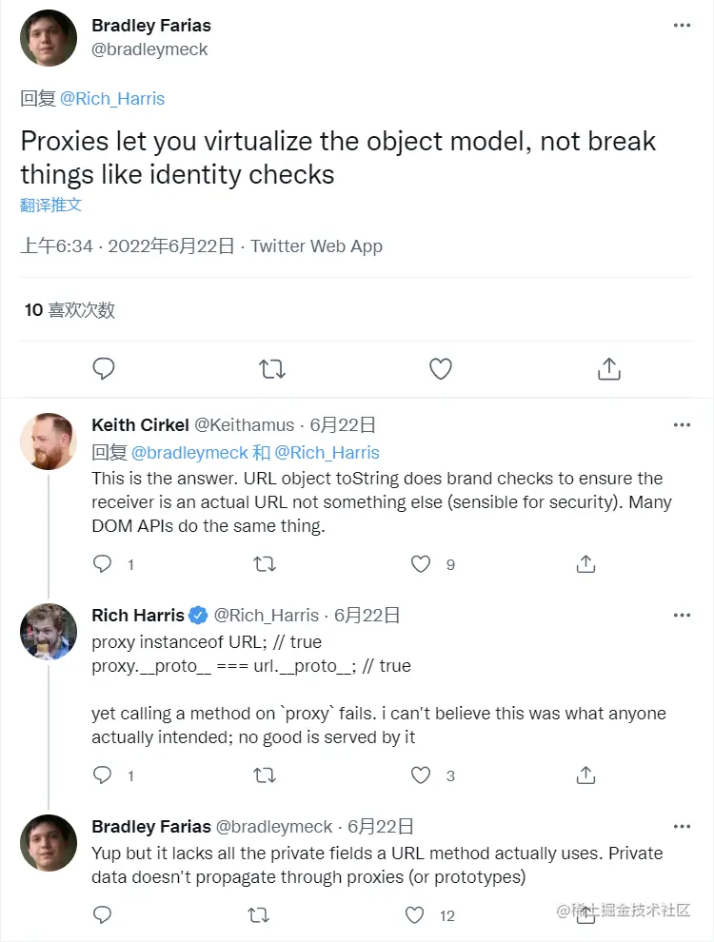Like Keith Cirkel's reply
714x942 pixels.
coord(421,564)
